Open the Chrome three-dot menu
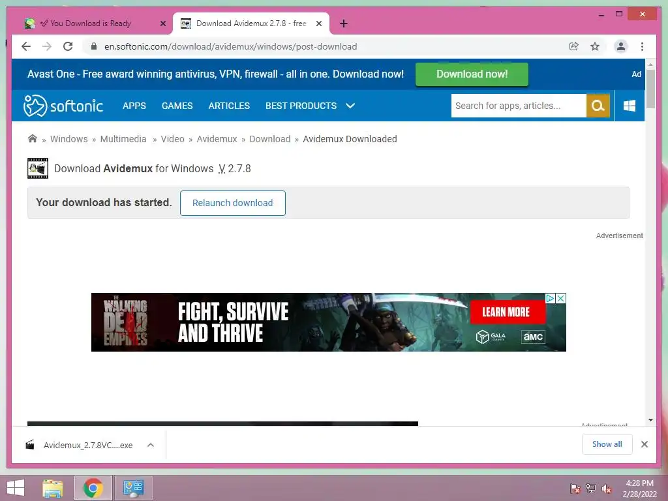Screen dimensions: 668x501 coord(642,46)
